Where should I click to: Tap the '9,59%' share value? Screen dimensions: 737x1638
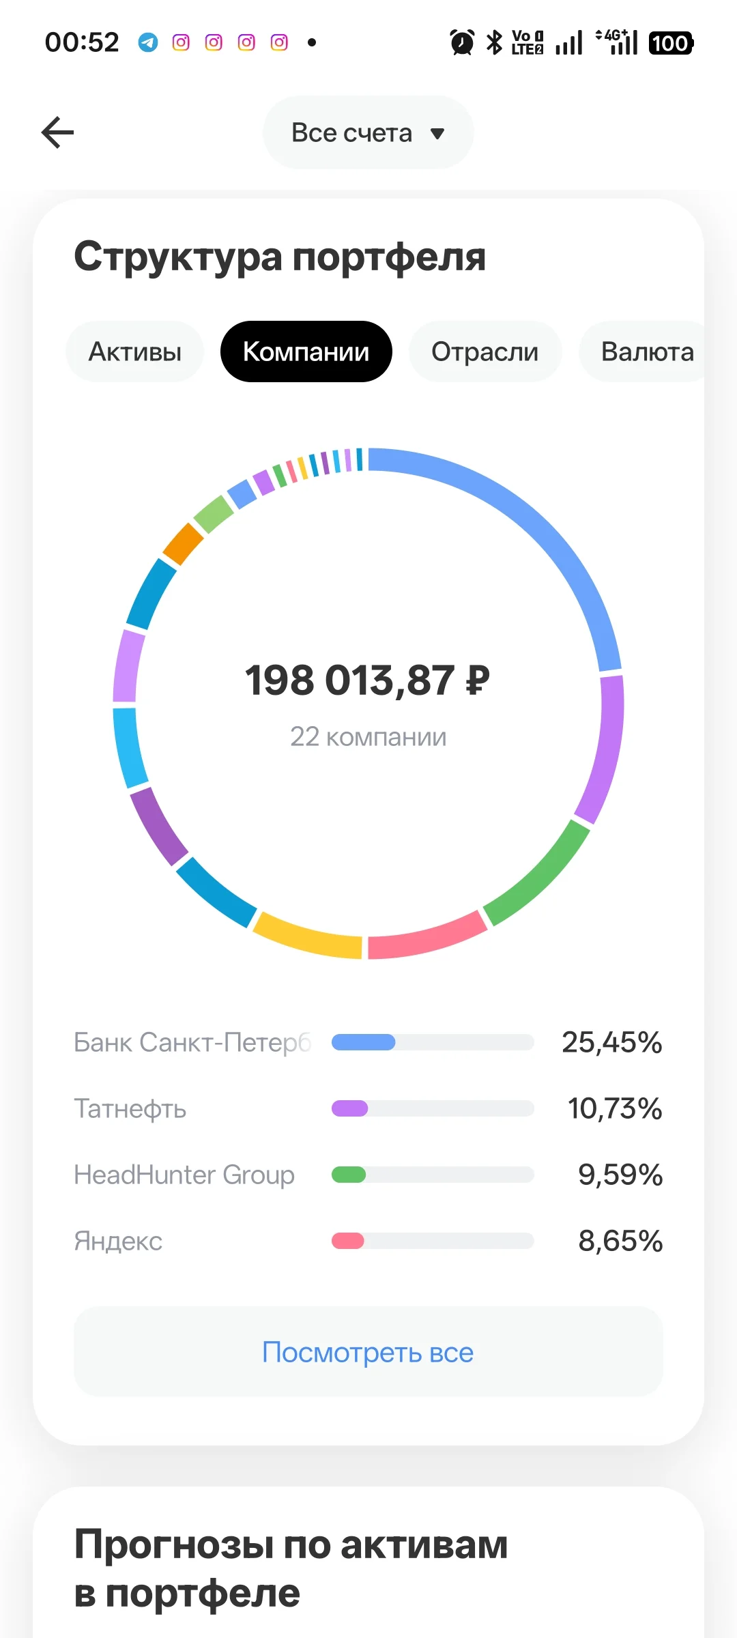pos(621,1175)
